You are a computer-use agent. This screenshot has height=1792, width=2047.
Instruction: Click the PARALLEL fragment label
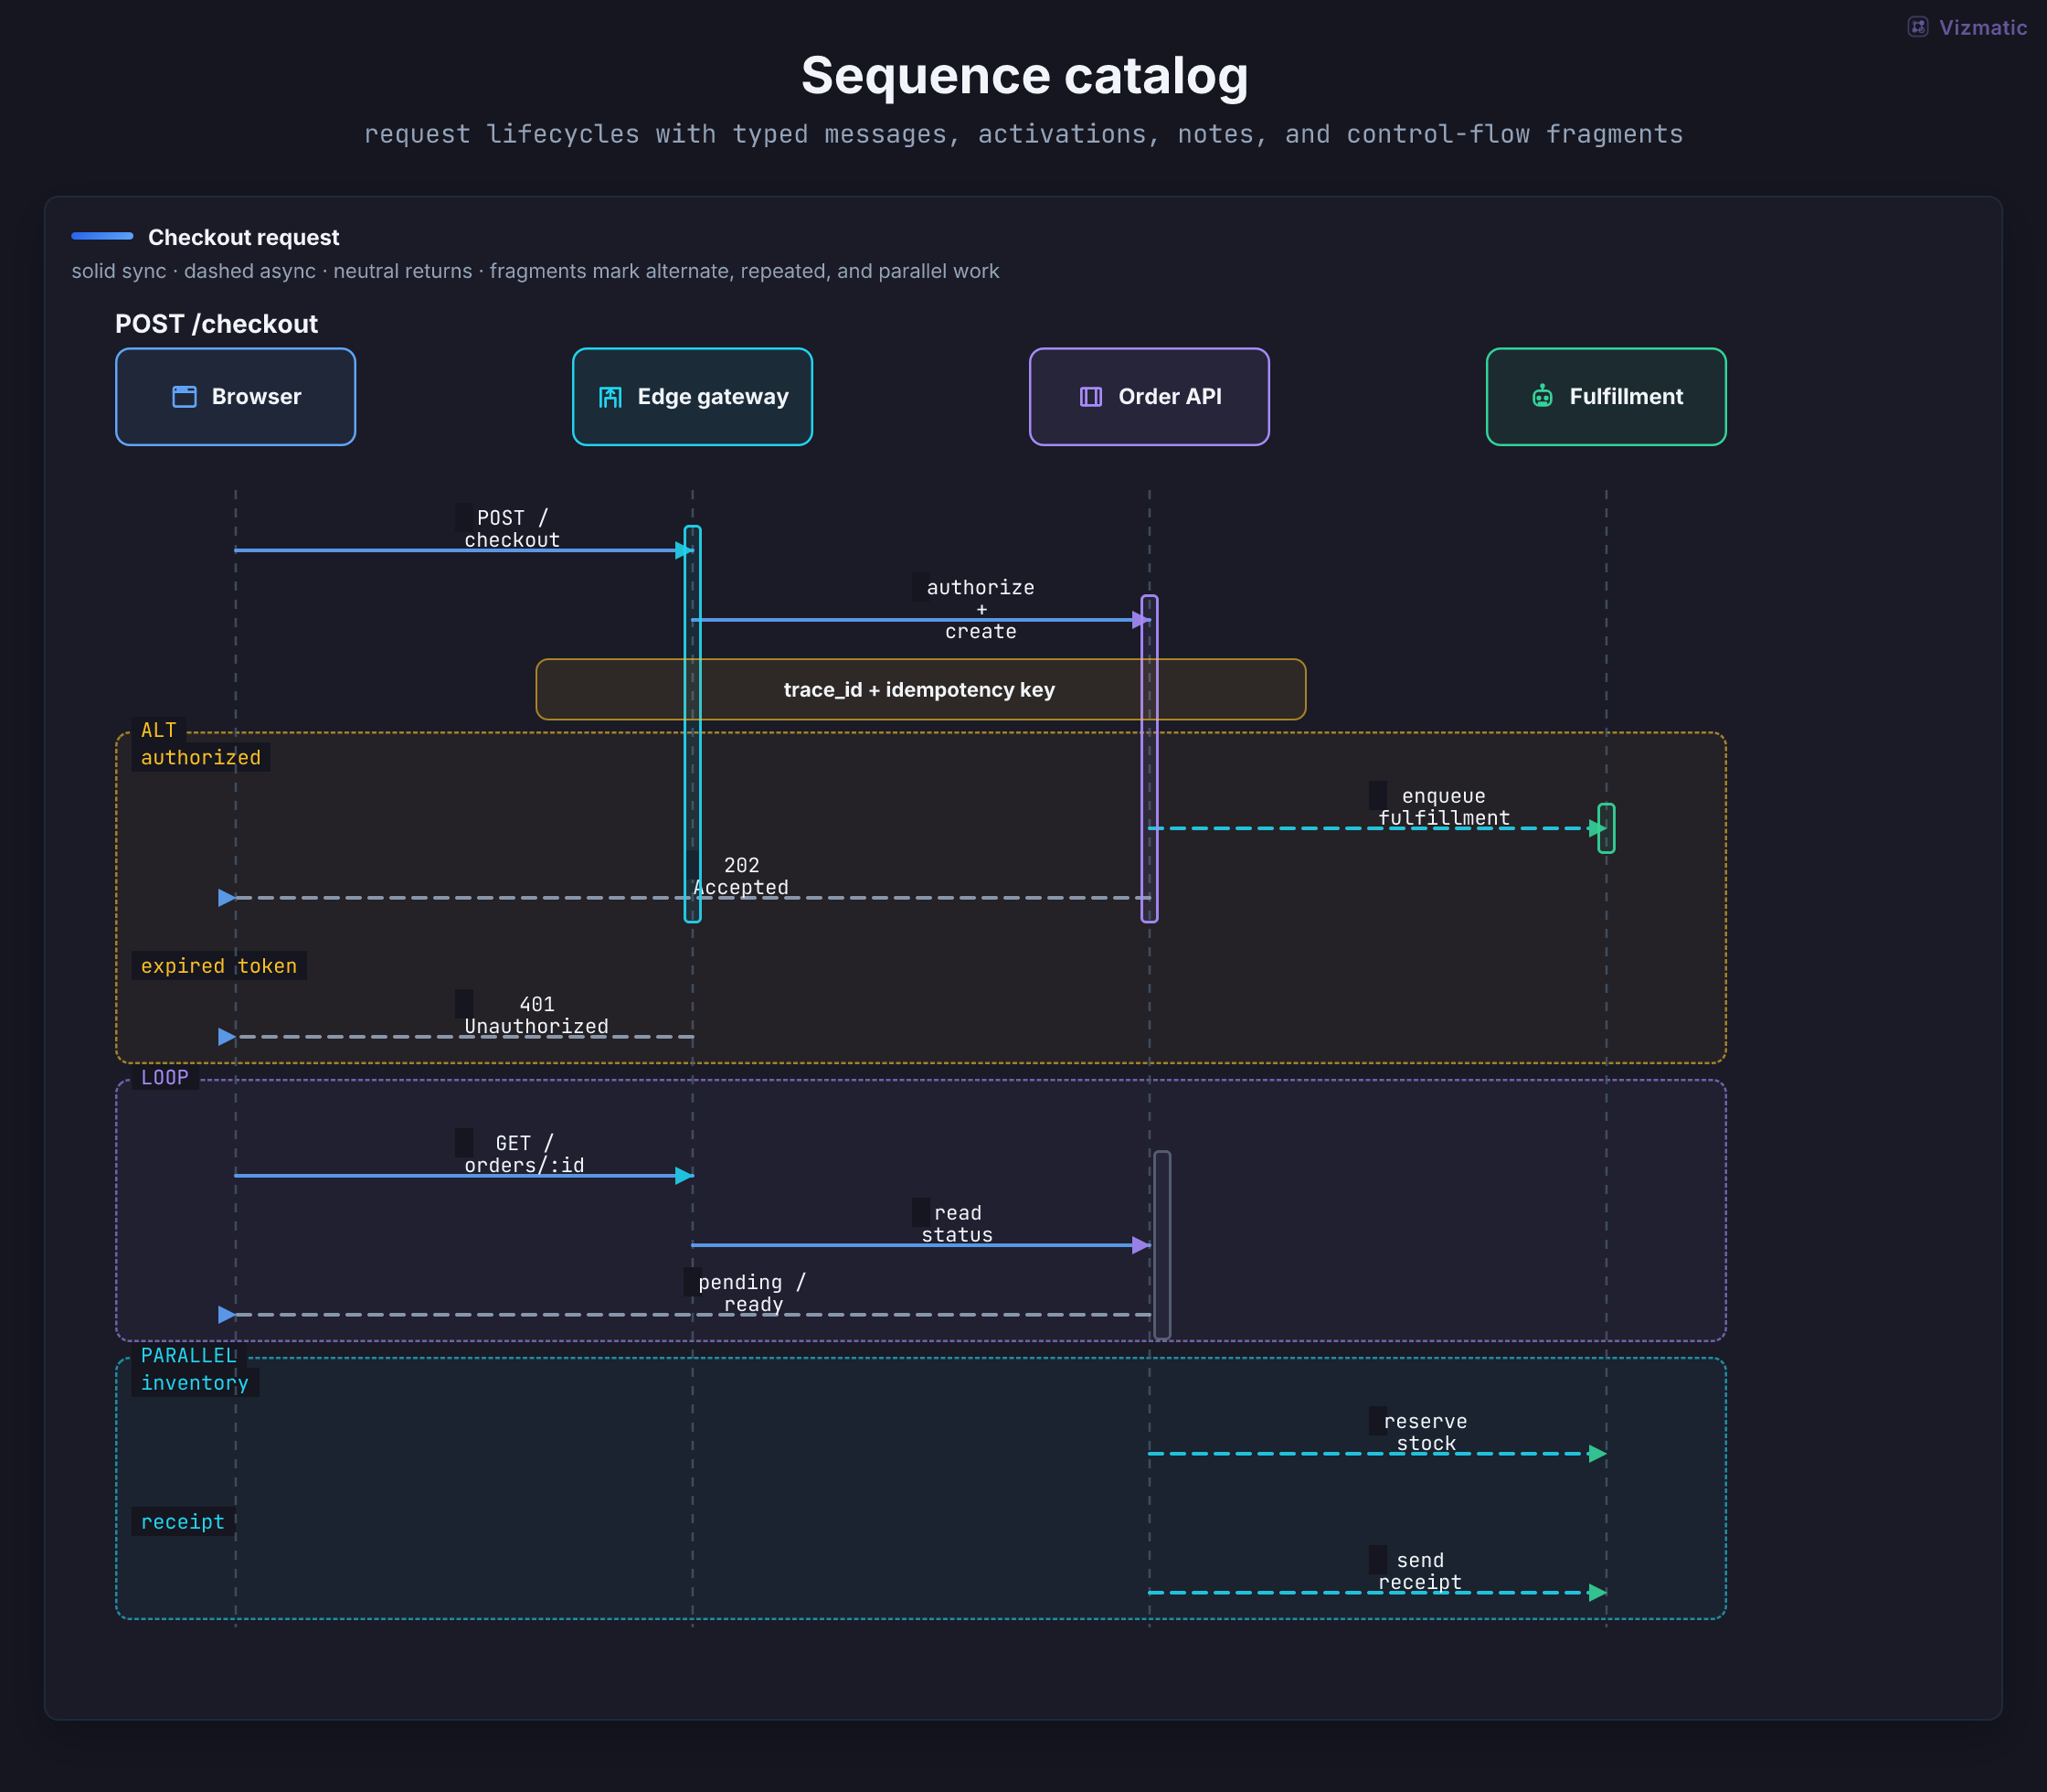pyautogui.click(x=189, y=1356)
